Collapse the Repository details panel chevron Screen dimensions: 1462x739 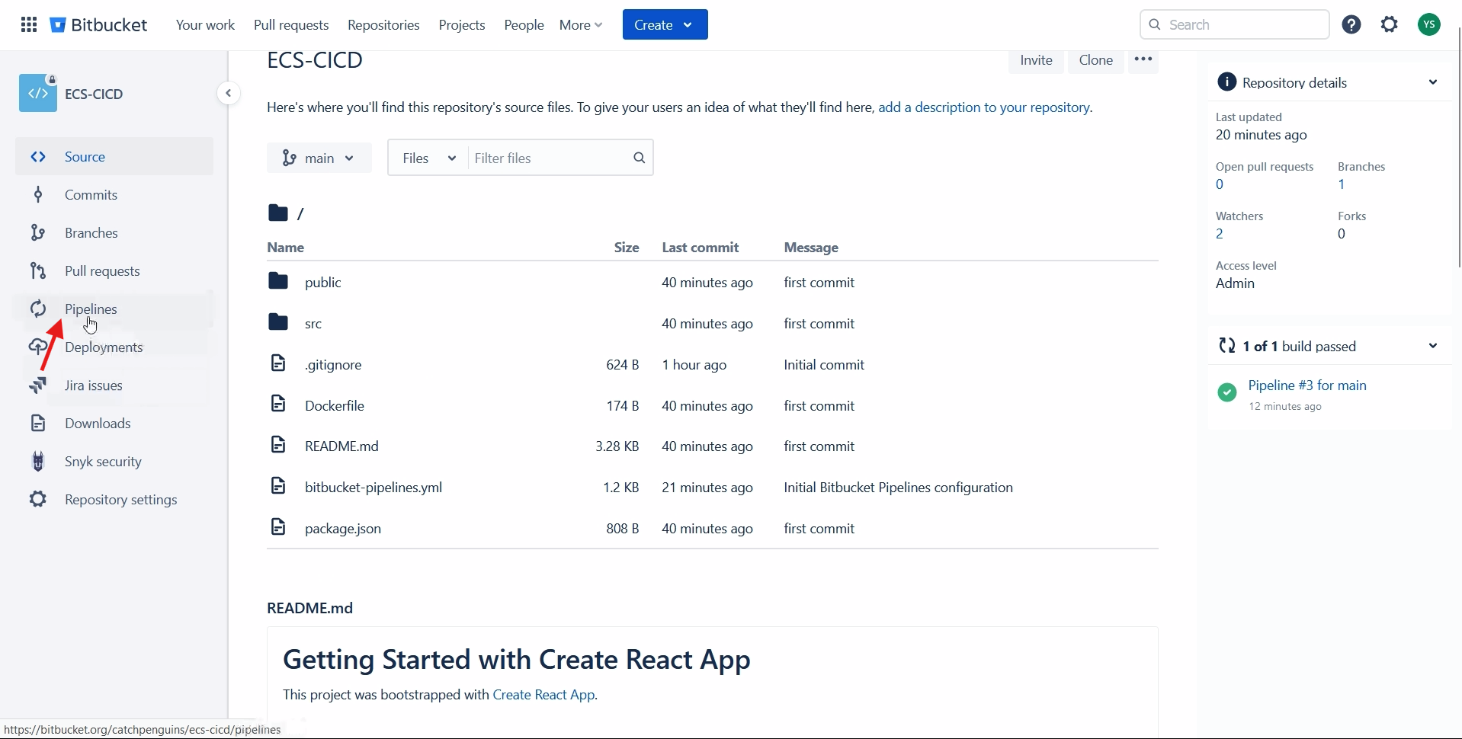pos(1432,82)
